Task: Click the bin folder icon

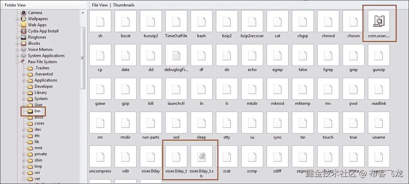Action: coord(30,111)
